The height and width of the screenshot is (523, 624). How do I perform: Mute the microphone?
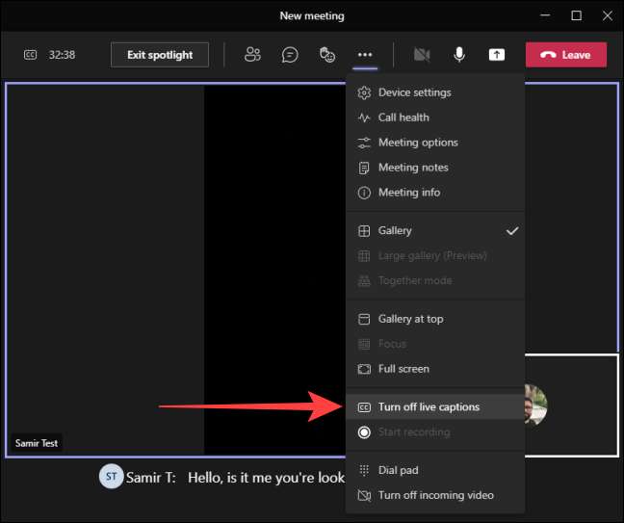pyautogui.click(x=459, y=55)
